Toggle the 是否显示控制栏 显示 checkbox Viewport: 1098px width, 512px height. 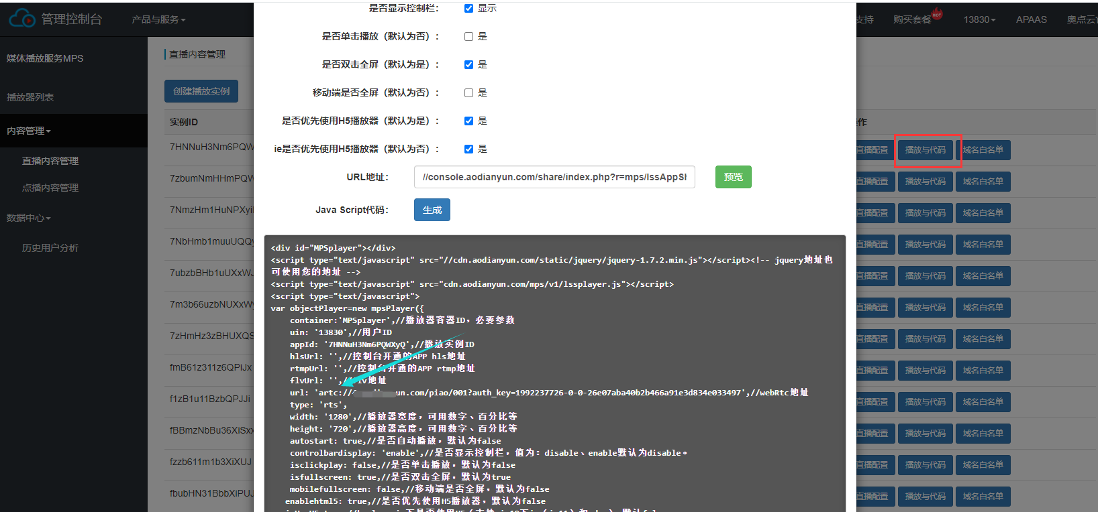[x=469, y=8]
